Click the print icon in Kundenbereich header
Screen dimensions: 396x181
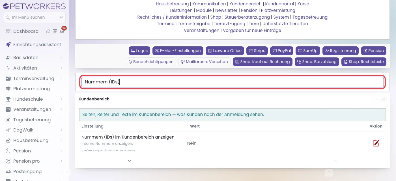point(384,99)
